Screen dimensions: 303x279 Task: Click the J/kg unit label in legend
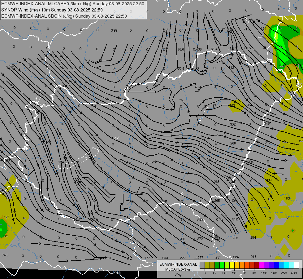178,274
